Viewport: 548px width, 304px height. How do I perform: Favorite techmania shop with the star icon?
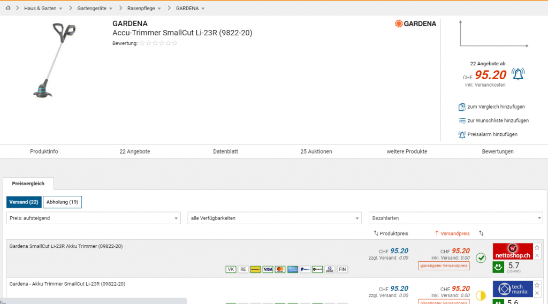[537, 285]
